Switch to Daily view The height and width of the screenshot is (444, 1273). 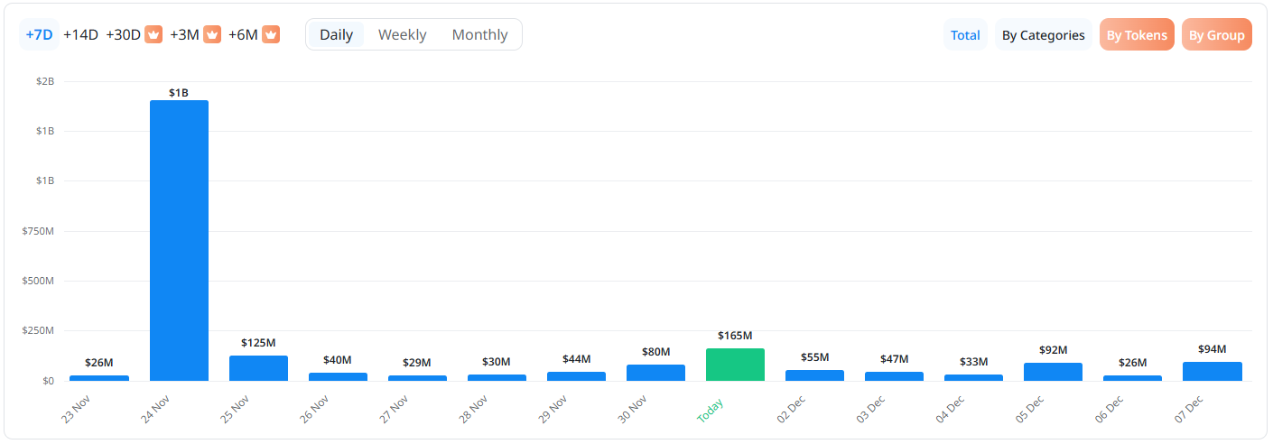(x=336, y=35)
